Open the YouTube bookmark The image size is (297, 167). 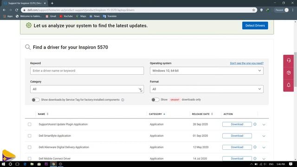click(66, 16)
